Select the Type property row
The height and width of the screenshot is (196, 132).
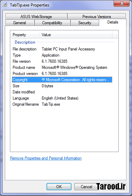62,55
